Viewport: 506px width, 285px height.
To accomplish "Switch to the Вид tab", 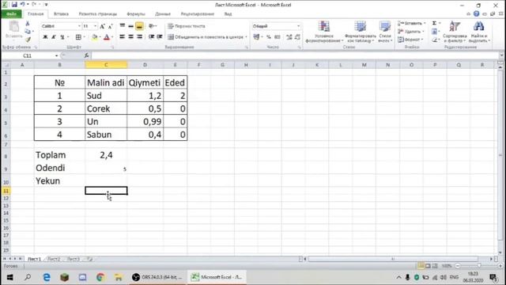I will (228, 14).
